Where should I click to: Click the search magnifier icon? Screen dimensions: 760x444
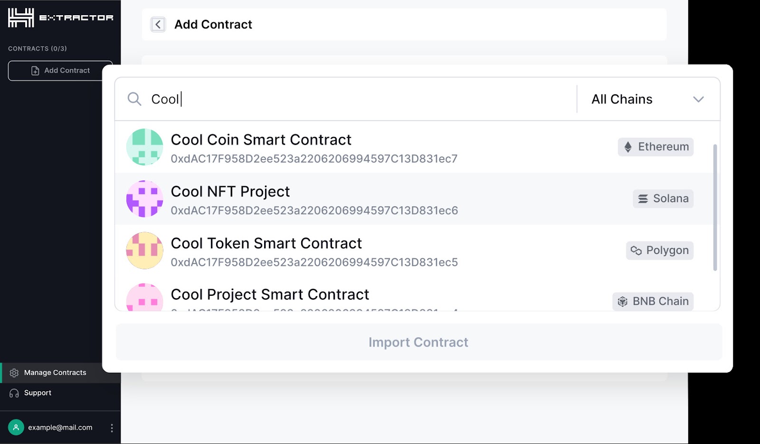[134, 99]
